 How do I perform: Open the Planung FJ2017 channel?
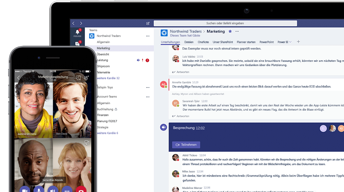(107, 121)
